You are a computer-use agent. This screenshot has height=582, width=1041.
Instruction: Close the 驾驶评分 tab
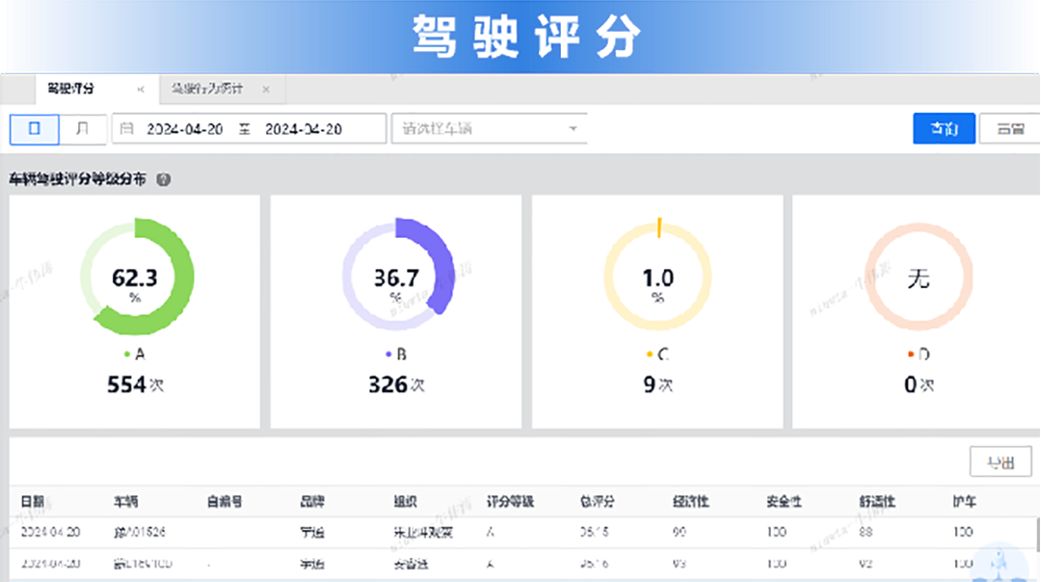(141, 89)
